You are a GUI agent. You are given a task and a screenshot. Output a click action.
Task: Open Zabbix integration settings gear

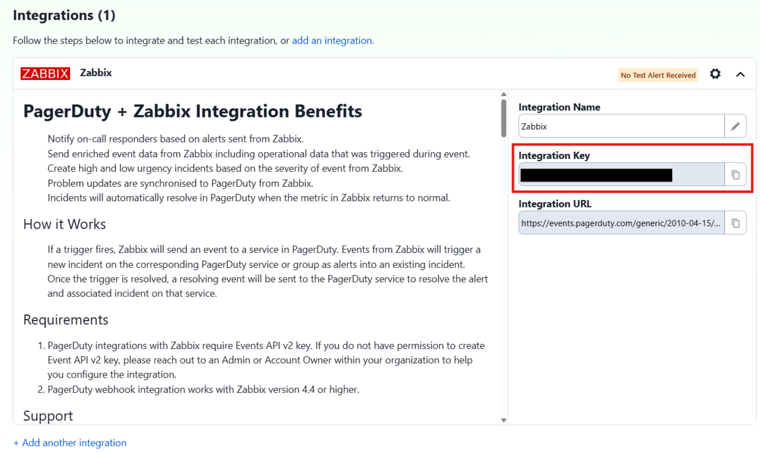click(x=715, y=74)
